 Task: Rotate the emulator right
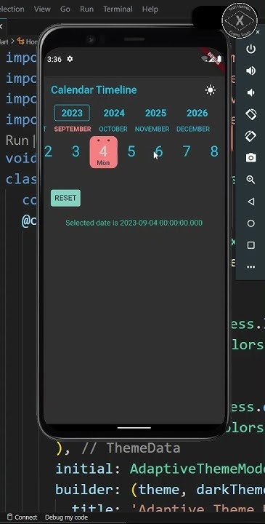(x=250, y=136)
